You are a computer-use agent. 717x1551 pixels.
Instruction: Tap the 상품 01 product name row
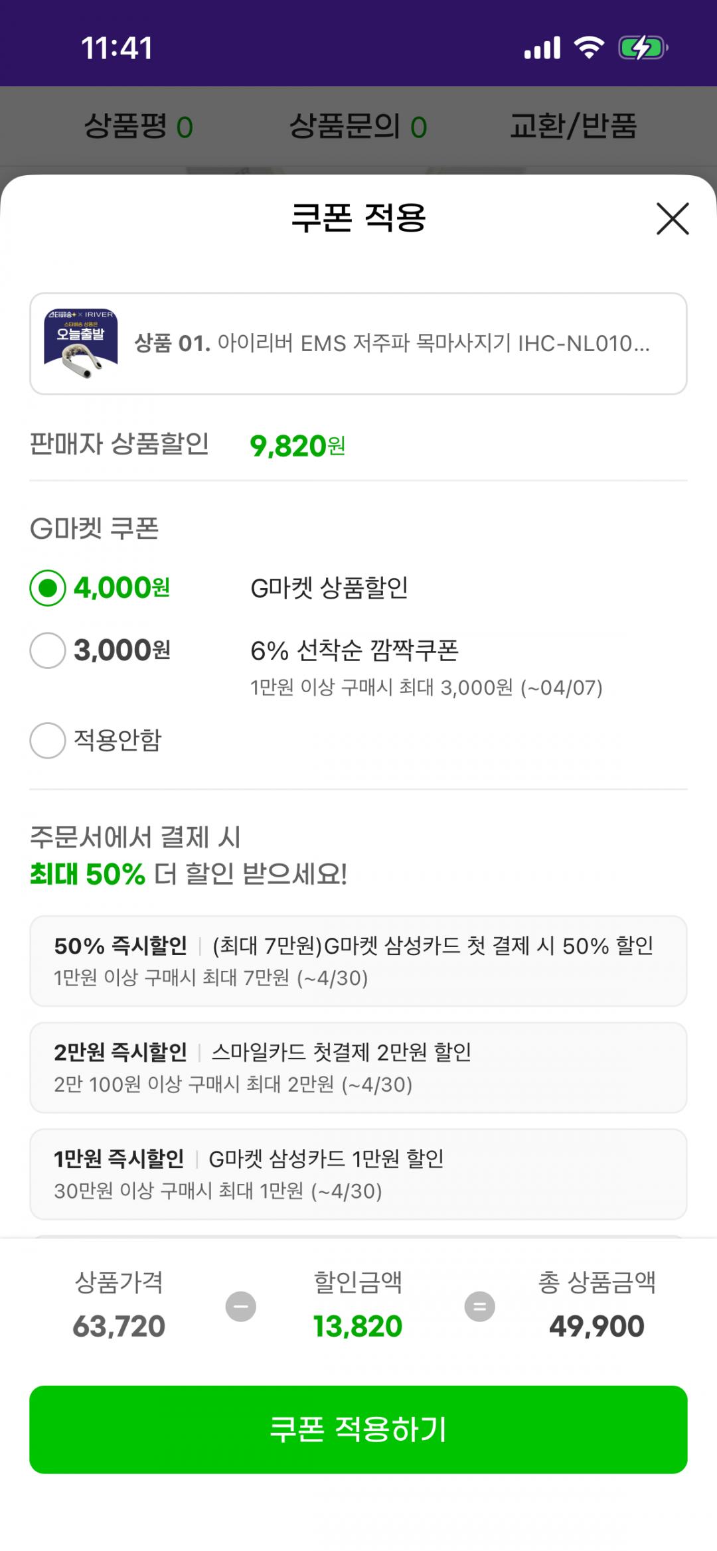pos(392,343)
